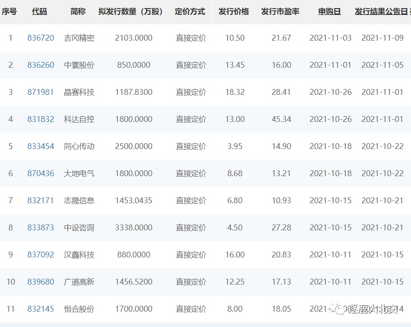
Task: Open stock code link 831832
Action: [41, 119]
